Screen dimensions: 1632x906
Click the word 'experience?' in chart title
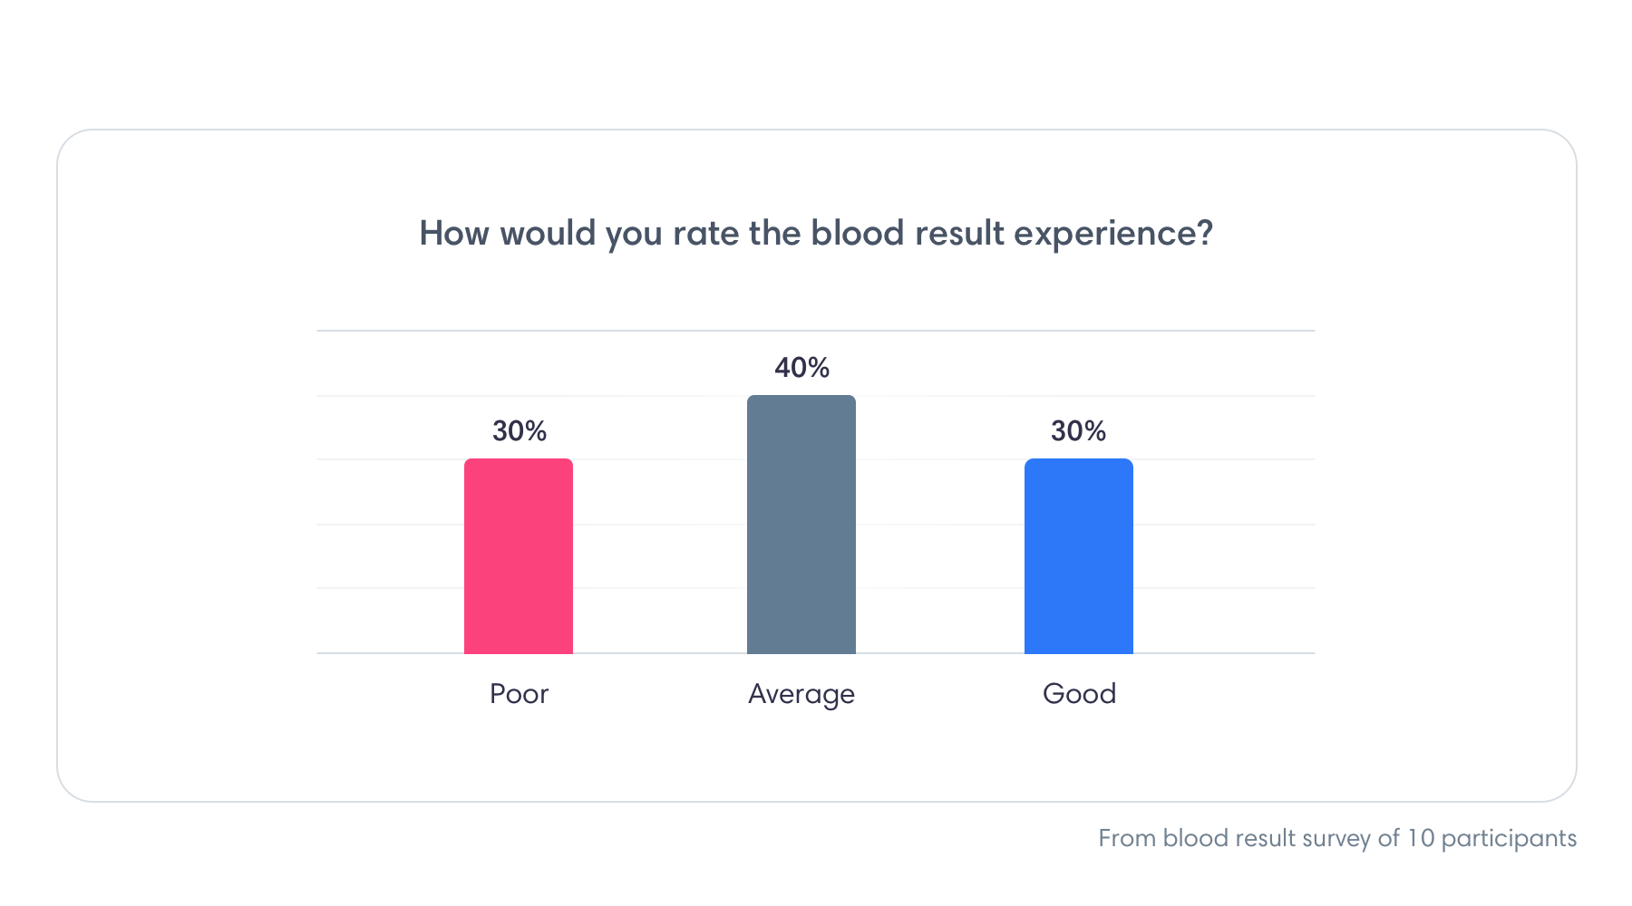click(x=1112, y=234)
